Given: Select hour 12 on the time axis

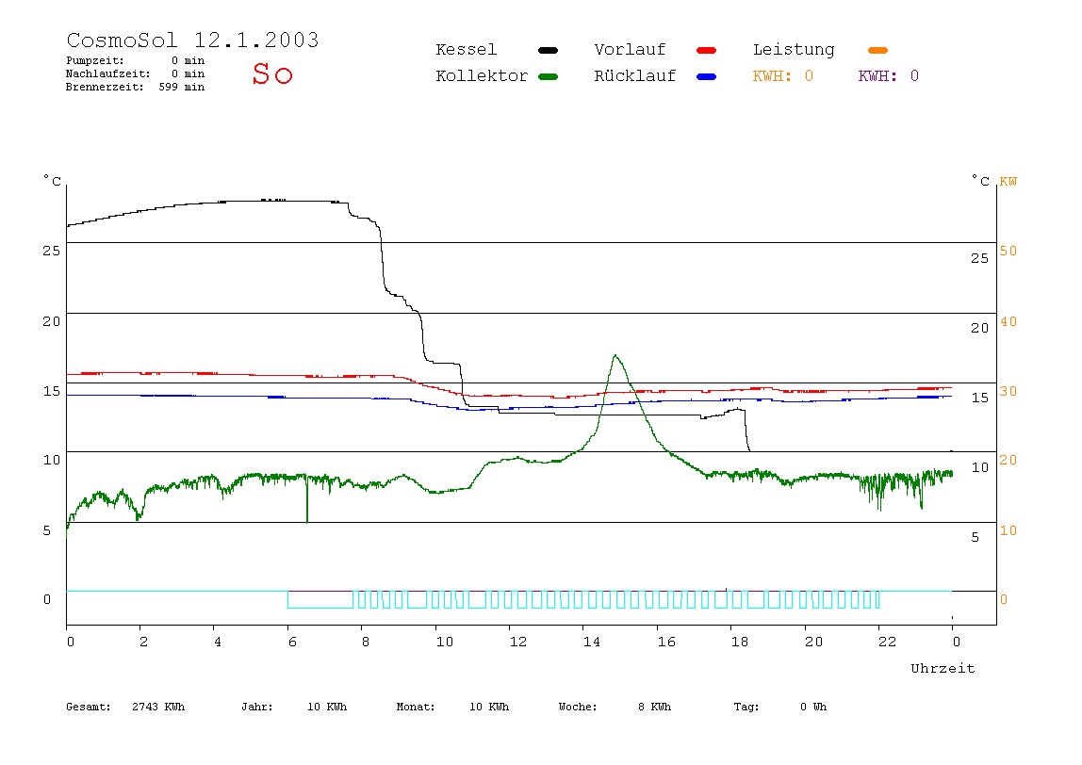Looking at the screenshot, I should coord(517,643).
